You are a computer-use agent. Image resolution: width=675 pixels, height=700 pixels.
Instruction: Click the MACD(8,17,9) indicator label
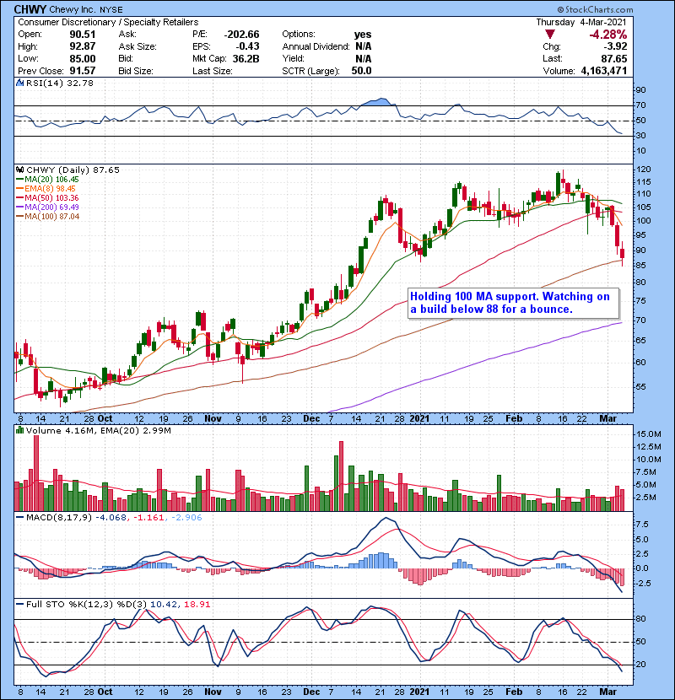(x=59, y=518)
